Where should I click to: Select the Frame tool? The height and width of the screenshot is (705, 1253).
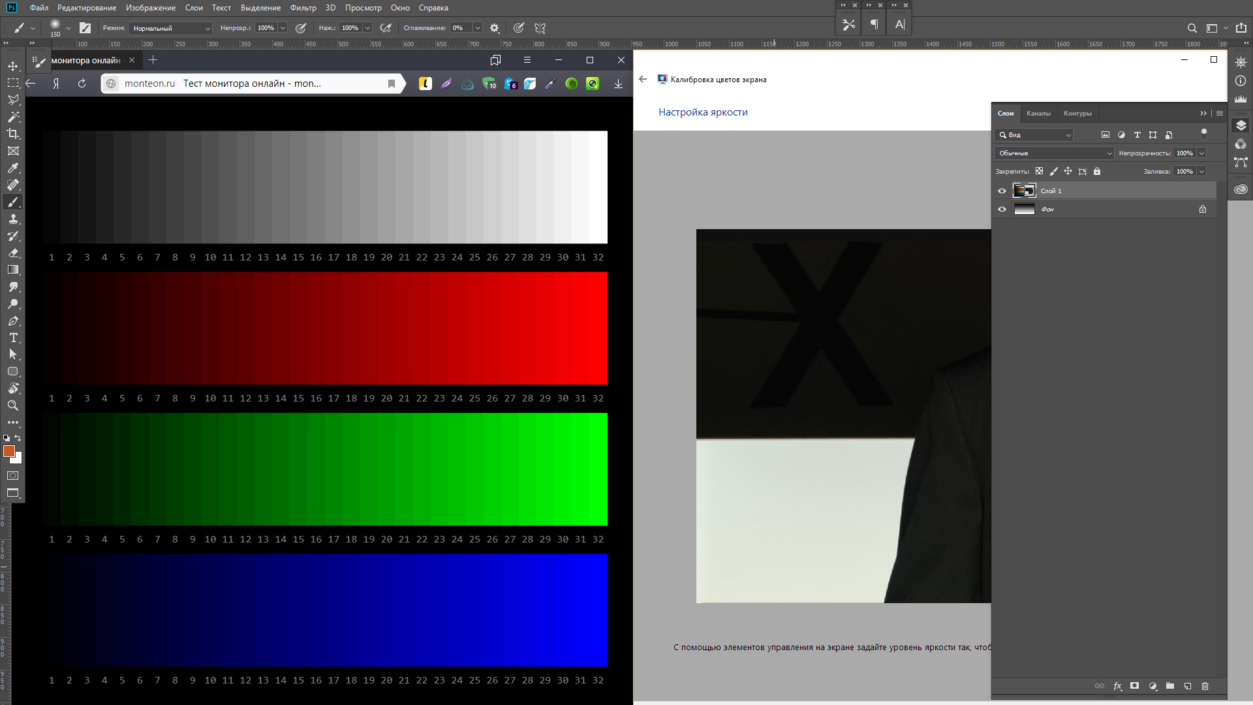point(13,151)
